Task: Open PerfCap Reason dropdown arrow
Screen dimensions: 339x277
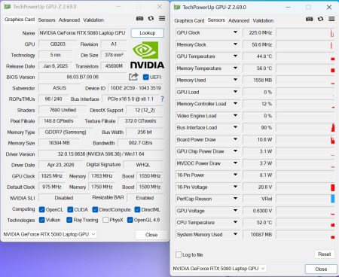Action: pos(235,199)
